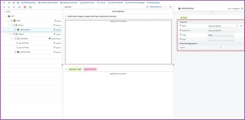The height and width of the screenshot is (120, 245).
Task: Open Runtime Class Navigator
Action: click(135, 3)
